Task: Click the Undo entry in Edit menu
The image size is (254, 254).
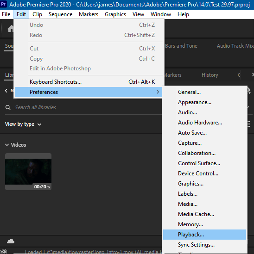Action: [x=88, y=25]
